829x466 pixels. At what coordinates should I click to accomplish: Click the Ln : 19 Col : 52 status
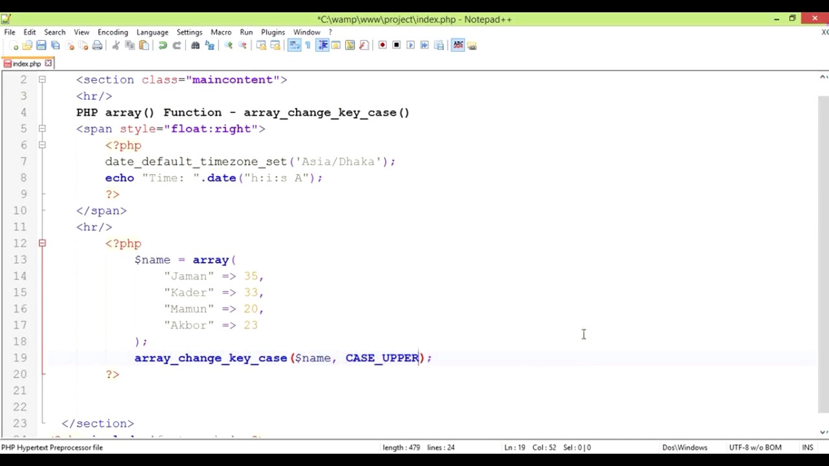(531, 447)
